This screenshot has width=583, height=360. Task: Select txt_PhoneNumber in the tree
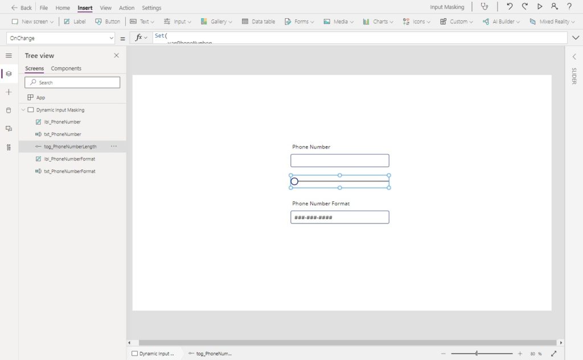pyautogui.click(x=72, y=134)
